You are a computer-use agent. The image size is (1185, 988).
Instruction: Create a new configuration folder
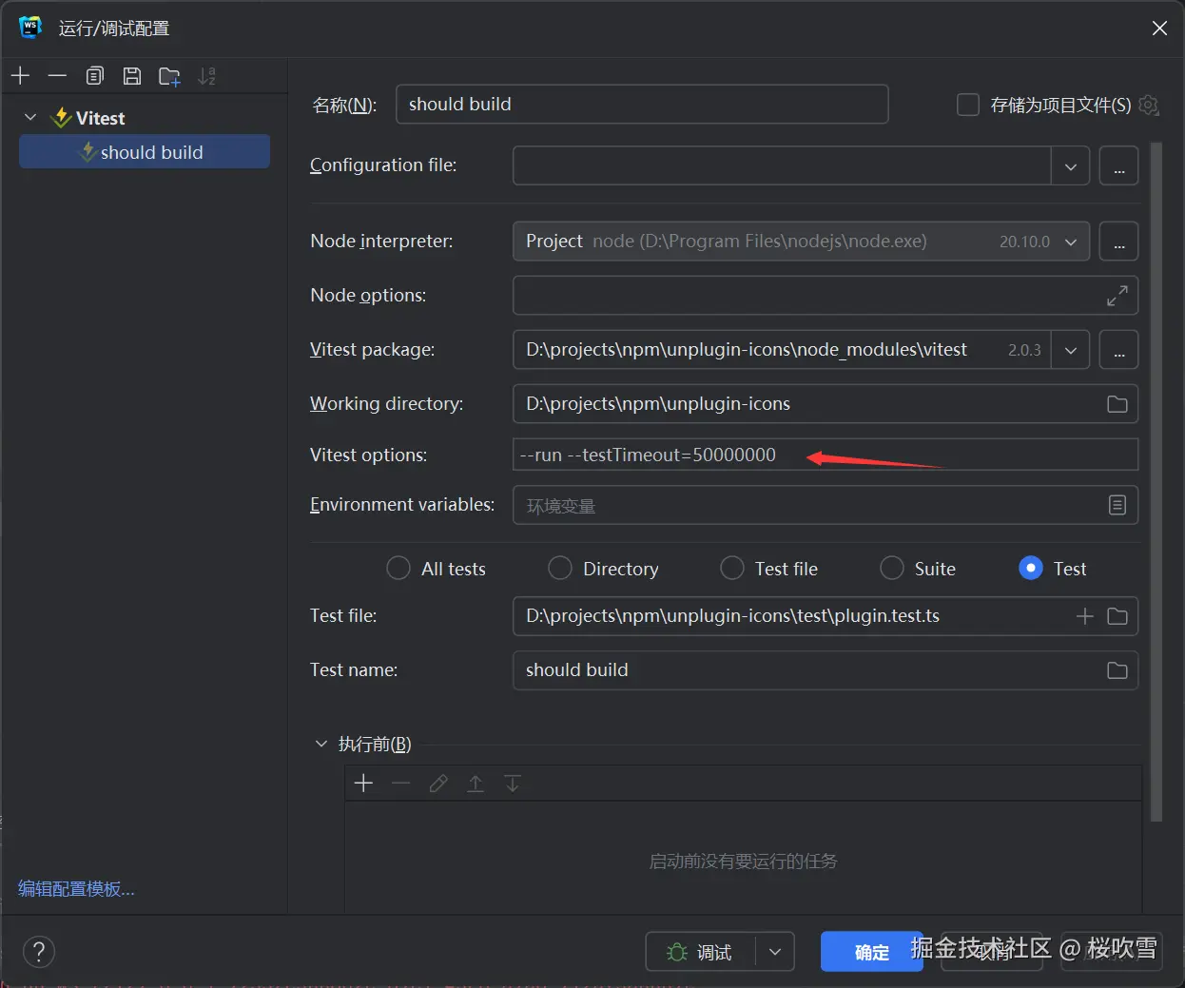[169, 76]
